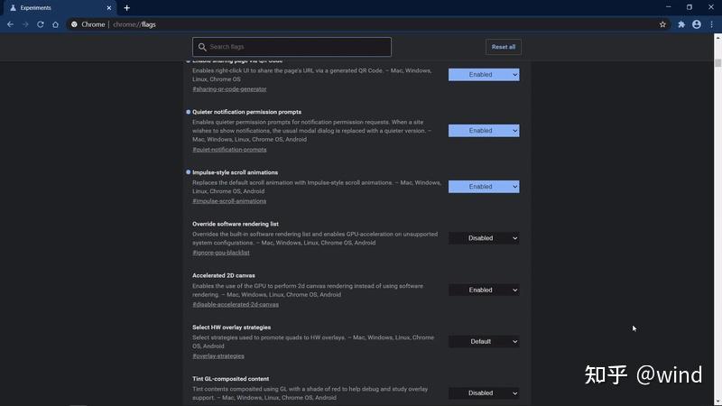
Task: Close the Experiments tab
Action: click(110, 7)
